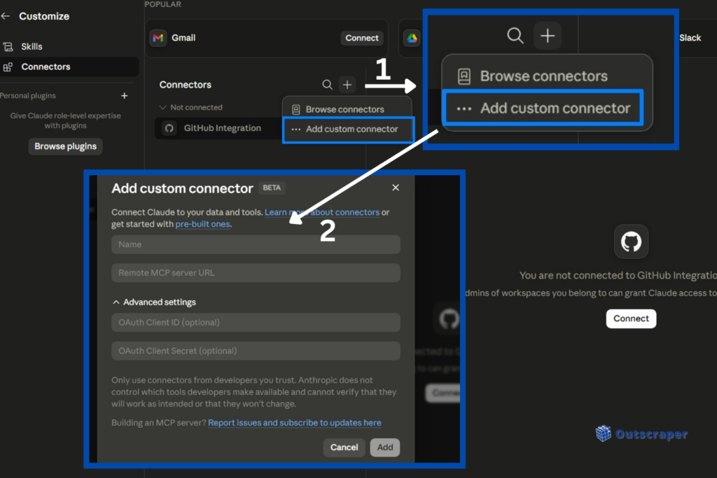
Task: Select Connectors in the sidebar
Action: point(69,66)
